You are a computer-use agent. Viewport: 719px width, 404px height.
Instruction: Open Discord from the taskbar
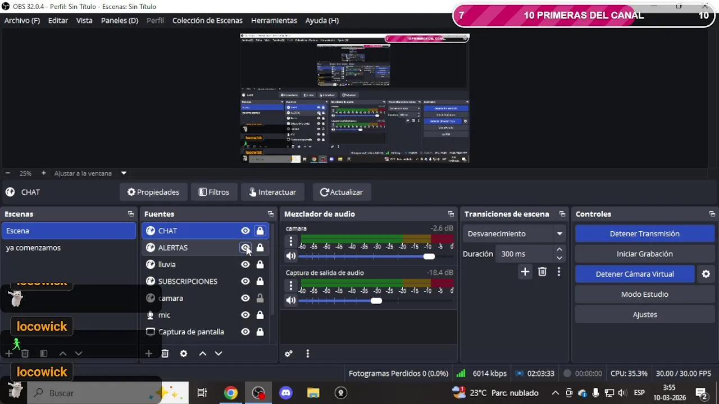point(286,393)
